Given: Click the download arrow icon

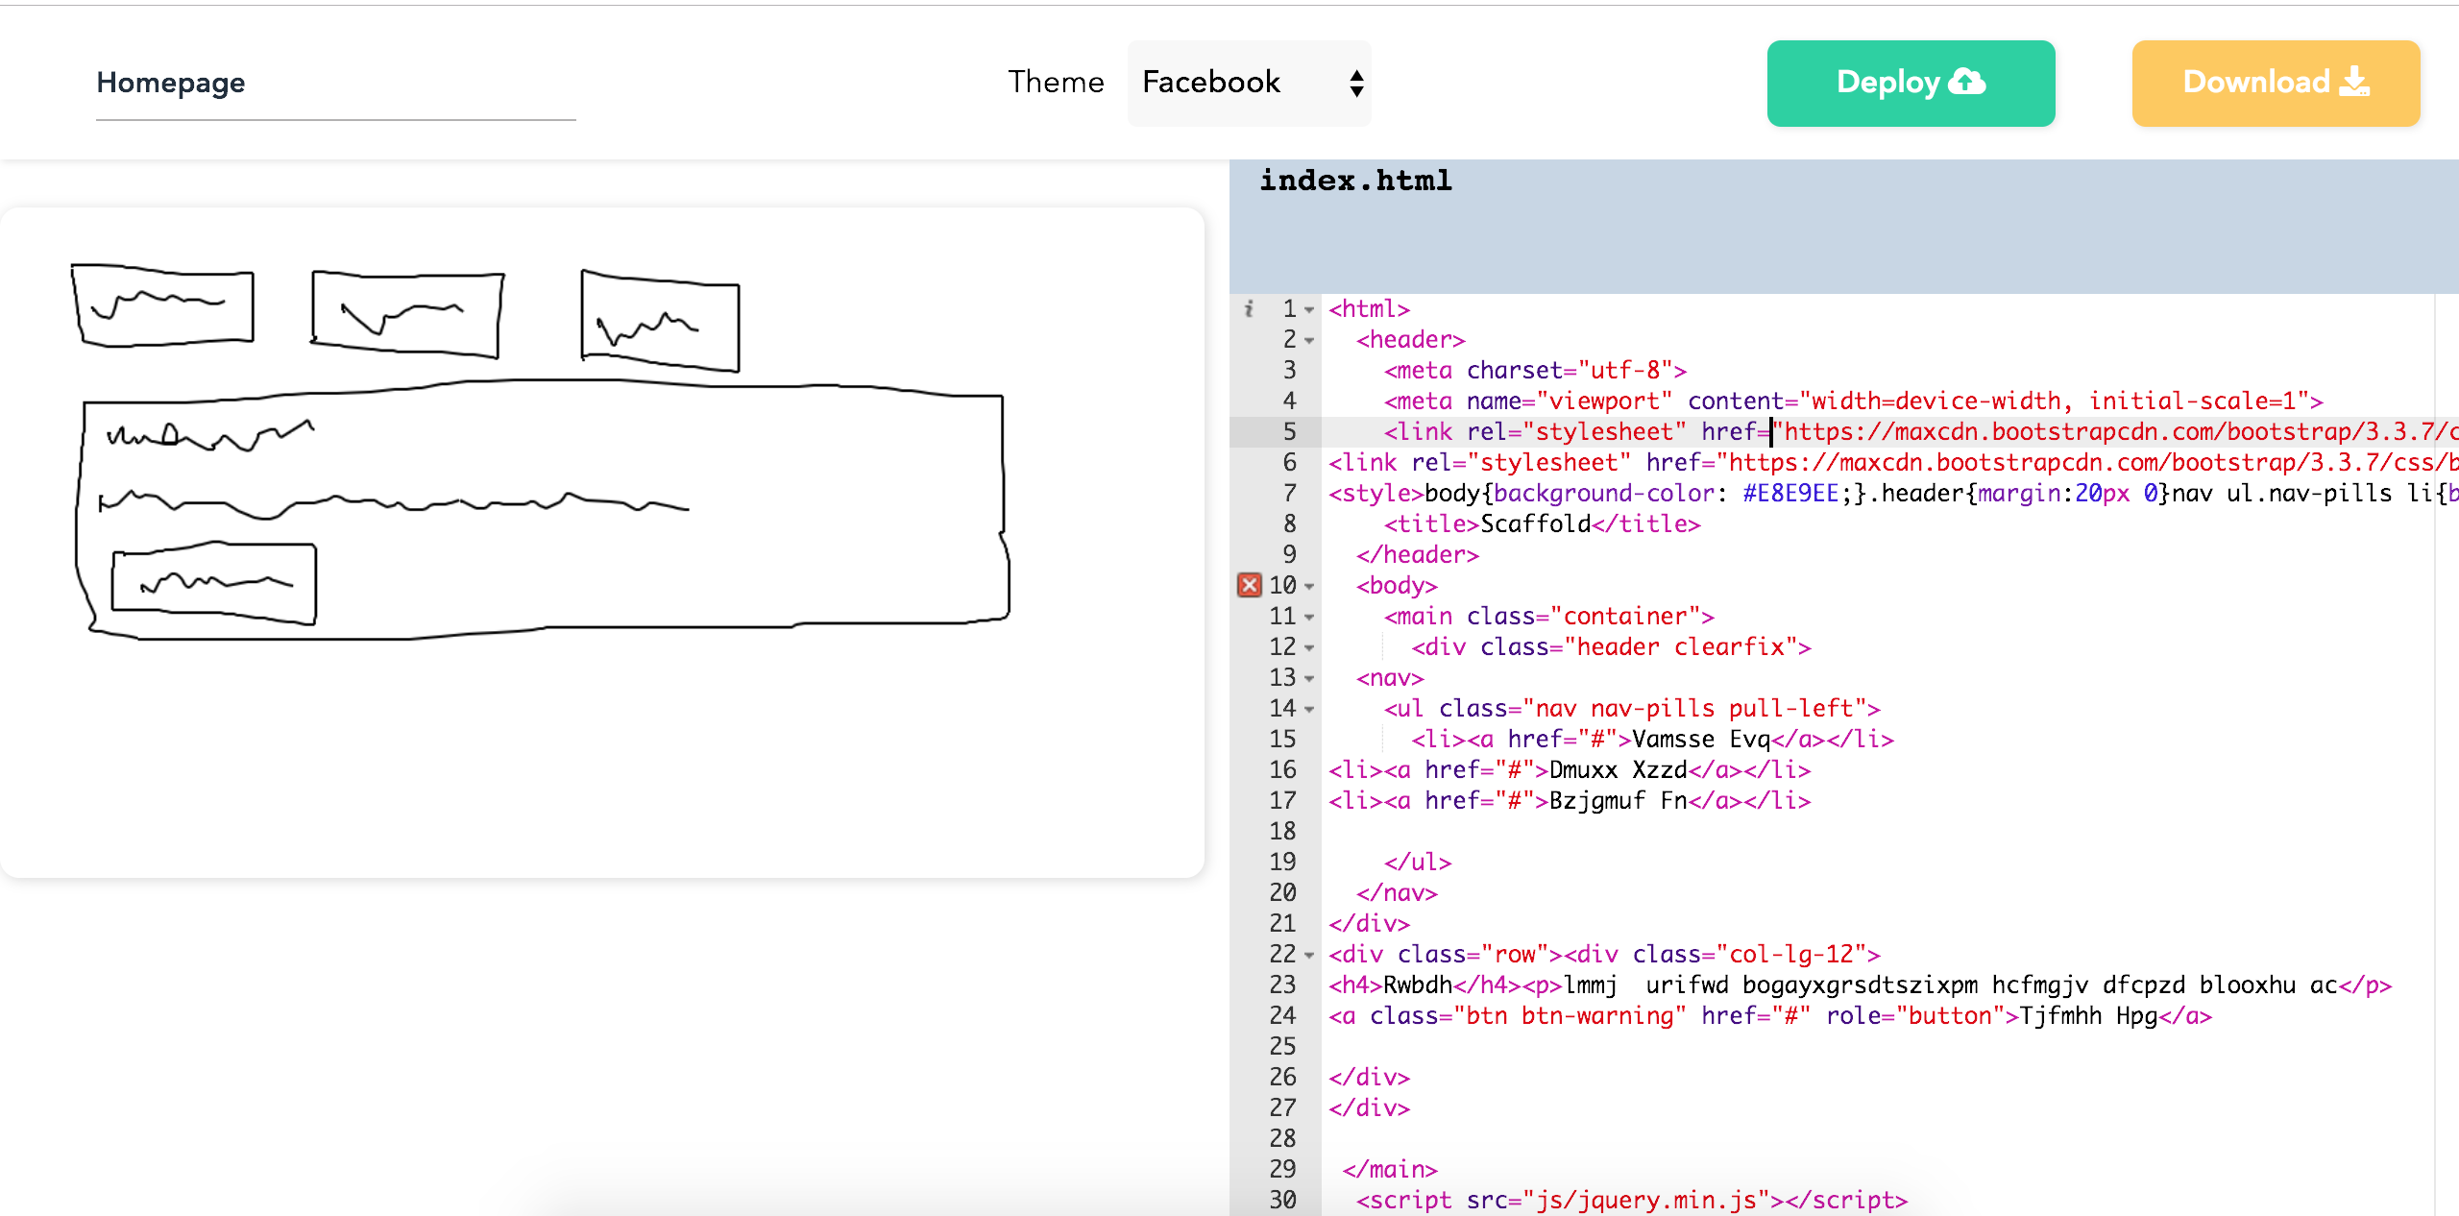Looking at the screenshot, I should coord(2354,82).
